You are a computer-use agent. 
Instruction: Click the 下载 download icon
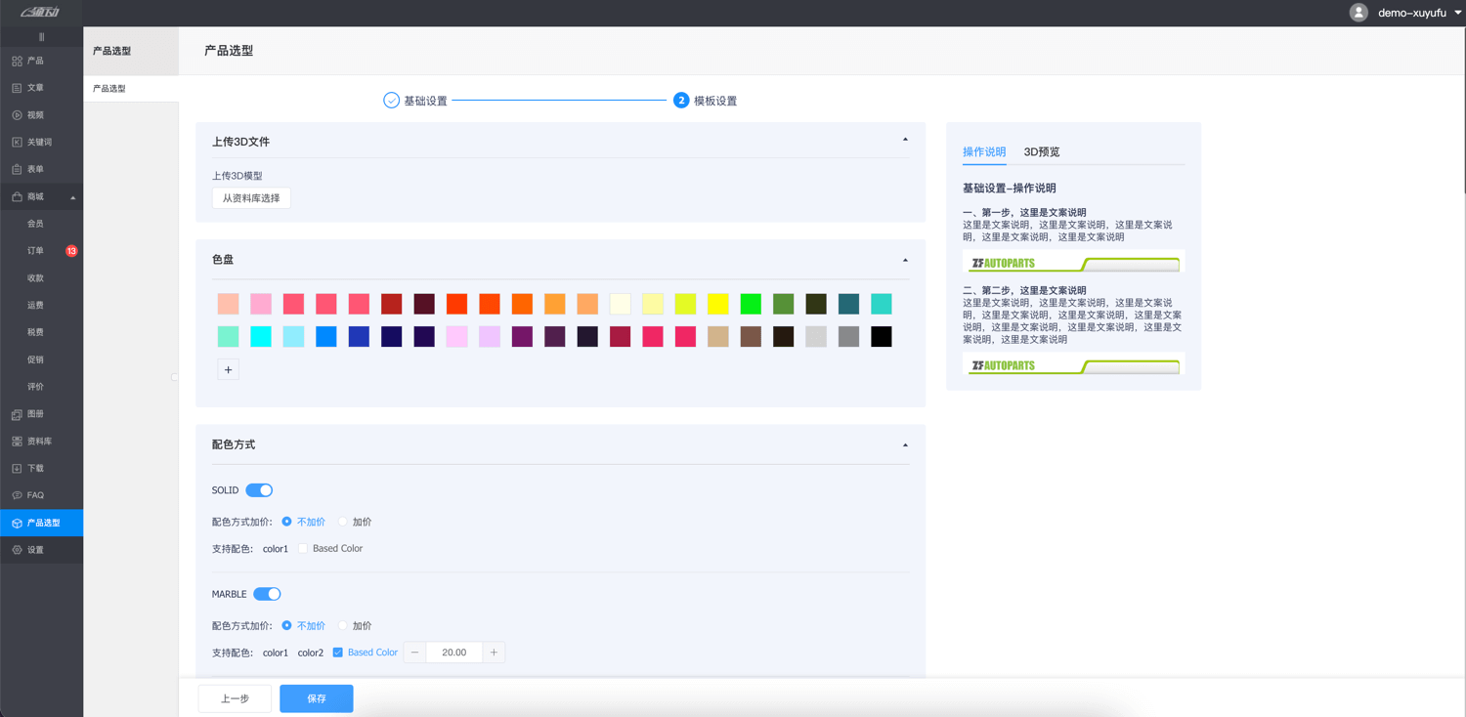17,469
